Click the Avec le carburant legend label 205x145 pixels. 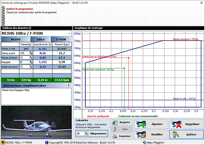98,116
